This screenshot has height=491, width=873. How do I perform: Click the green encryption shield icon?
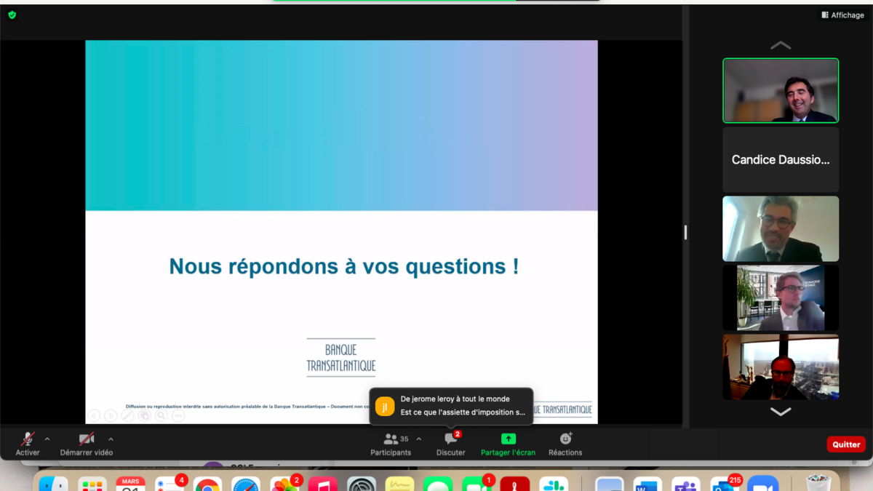pos(12,15)
